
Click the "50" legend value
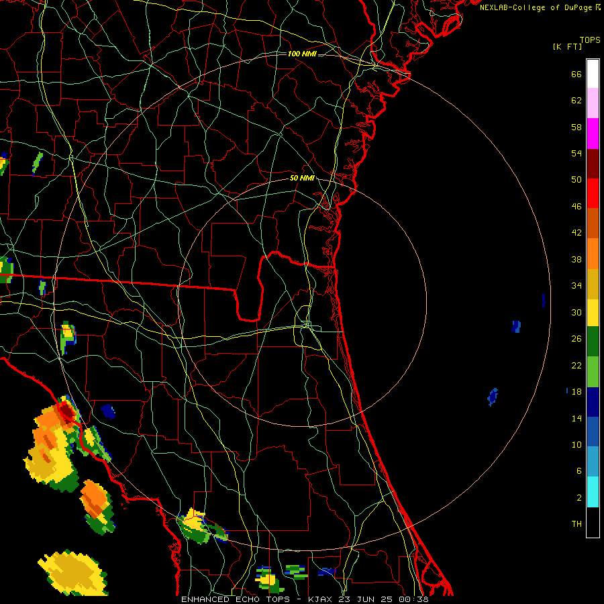[576, 180]
